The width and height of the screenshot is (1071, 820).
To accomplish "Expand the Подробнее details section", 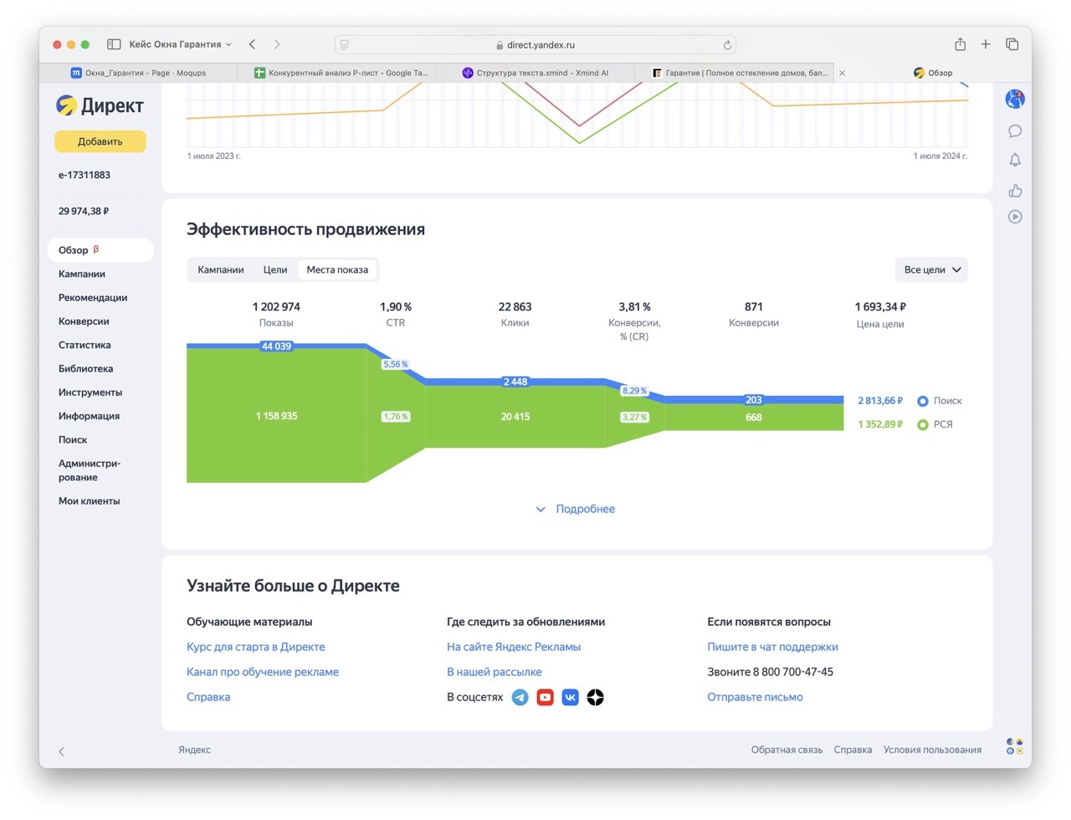I will click(x=576, y=509).
